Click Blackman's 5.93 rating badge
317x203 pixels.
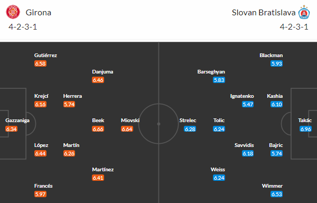tap(276, 63)
